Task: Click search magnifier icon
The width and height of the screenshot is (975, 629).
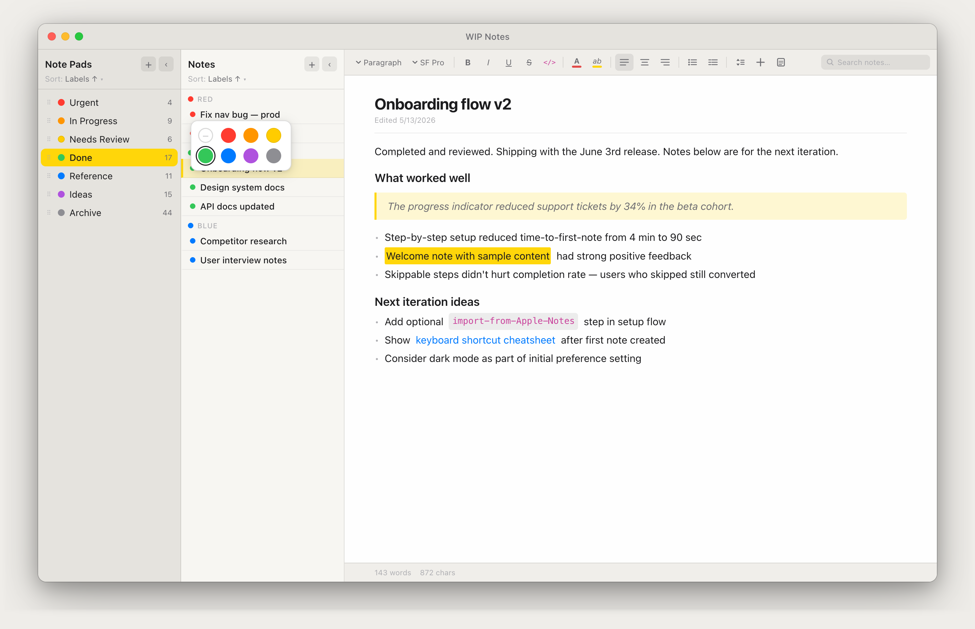Action: tap(830, 63)
